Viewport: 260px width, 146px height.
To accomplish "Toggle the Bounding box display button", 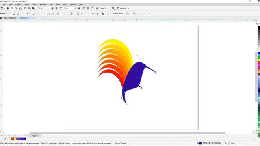I will click(144, 13).
